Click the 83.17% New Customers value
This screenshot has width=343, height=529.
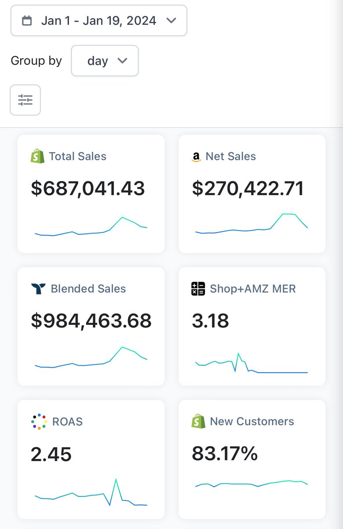pyautogui.click(x=225, y=453)
